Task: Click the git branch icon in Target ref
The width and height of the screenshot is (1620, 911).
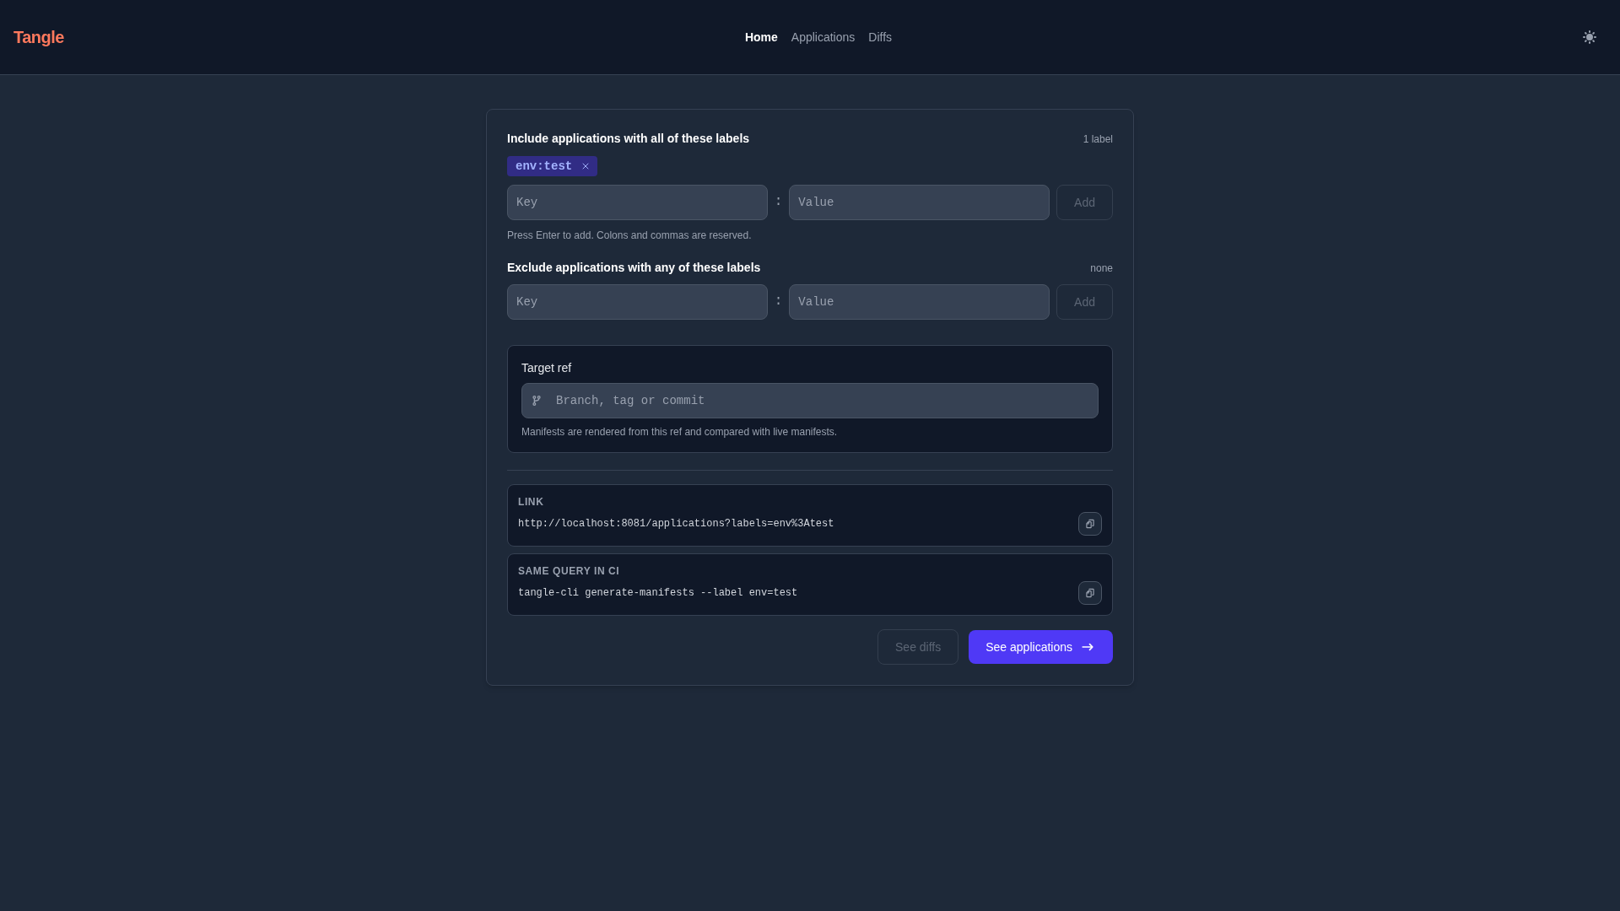Action: 537,401
